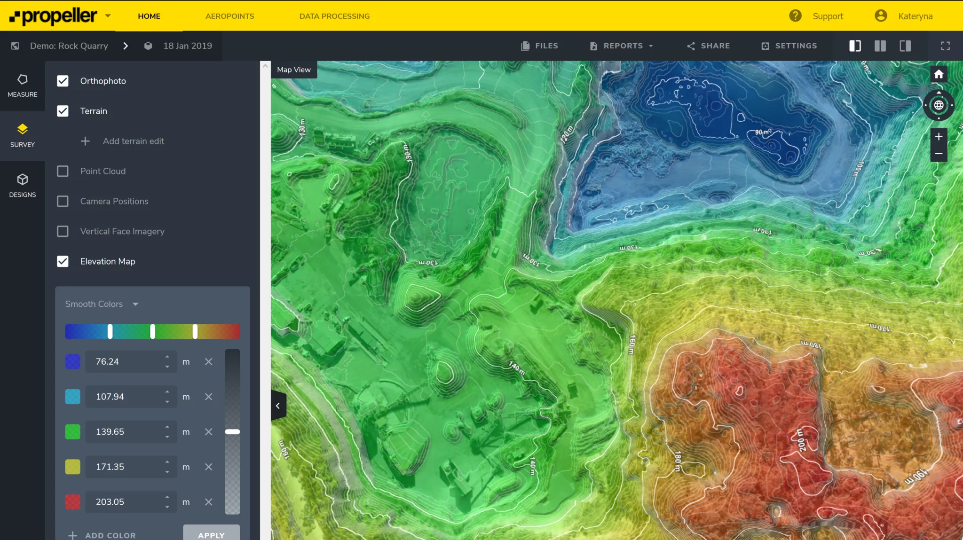
Task: Click the collapse panel arrow button
Action: tap(277, 405)
